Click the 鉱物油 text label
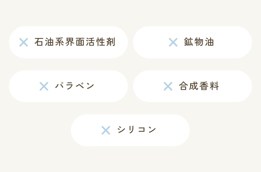This screenshot has width=261, height=172. [199, 42]
